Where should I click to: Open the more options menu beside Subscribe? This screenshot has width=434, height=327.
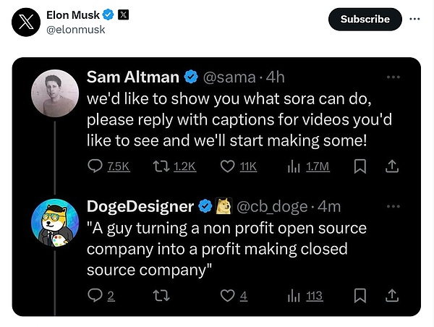tap(414, 19)
